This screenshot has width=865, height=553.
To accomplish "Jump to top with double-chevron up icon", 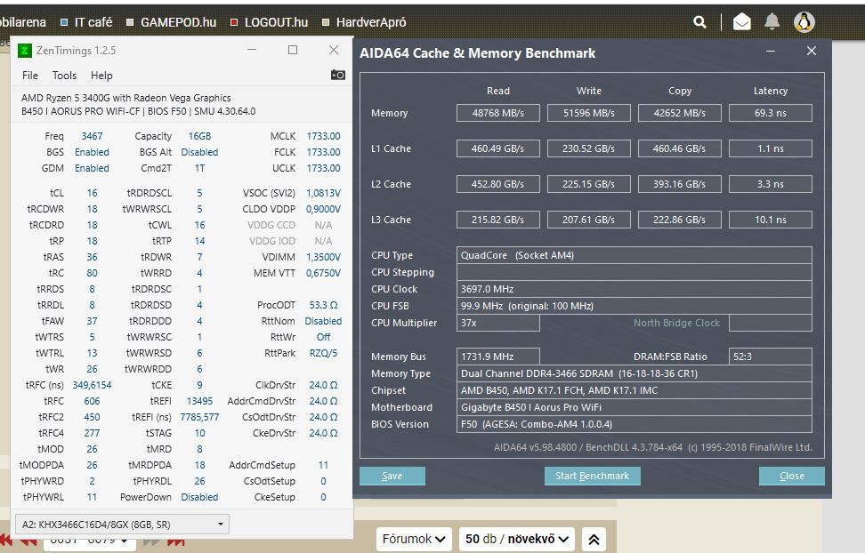I will click(x=594, y=539).
